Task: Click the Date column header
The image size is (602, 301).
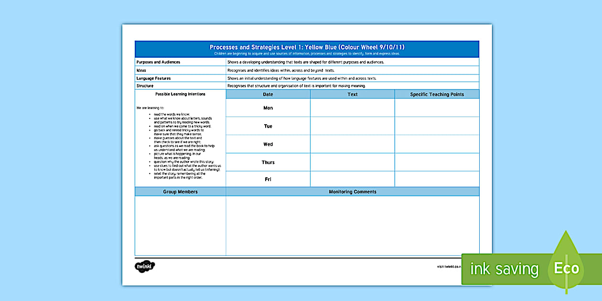Action: click(x=268, y=94)
